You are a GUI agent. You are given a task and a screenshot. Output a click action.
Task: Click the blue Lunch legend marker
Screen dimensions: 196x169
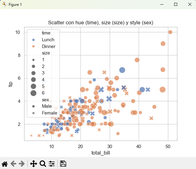click(x=33, y=40)
